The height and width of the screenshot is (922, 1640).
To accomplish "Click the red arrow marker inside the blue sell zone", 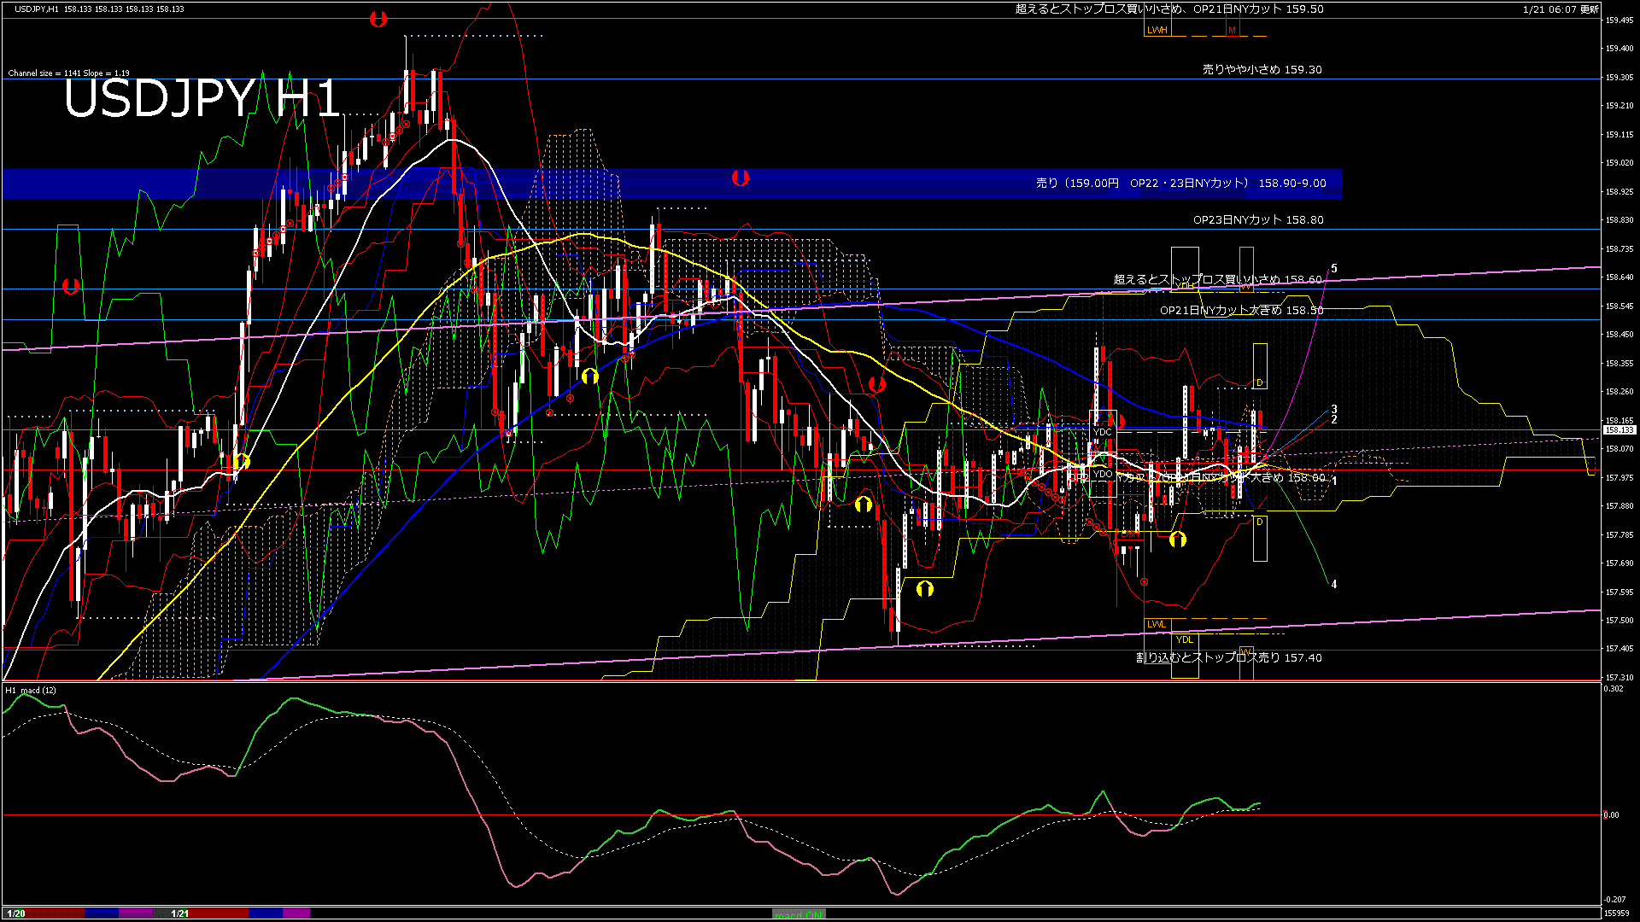I will coord(741,178).
